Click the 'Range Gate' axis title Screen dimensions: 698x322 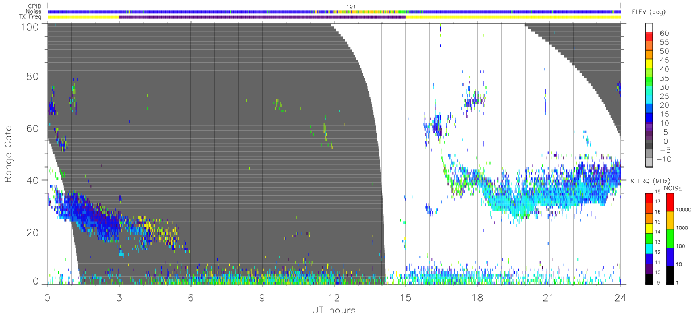(9, 154)
